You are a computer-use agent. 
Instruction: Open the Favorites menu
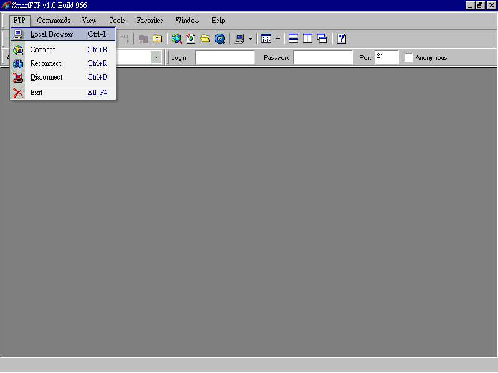150,21
